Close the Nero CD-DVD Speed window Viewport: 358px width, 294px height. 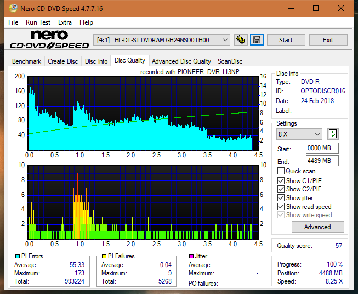[341, 8]
